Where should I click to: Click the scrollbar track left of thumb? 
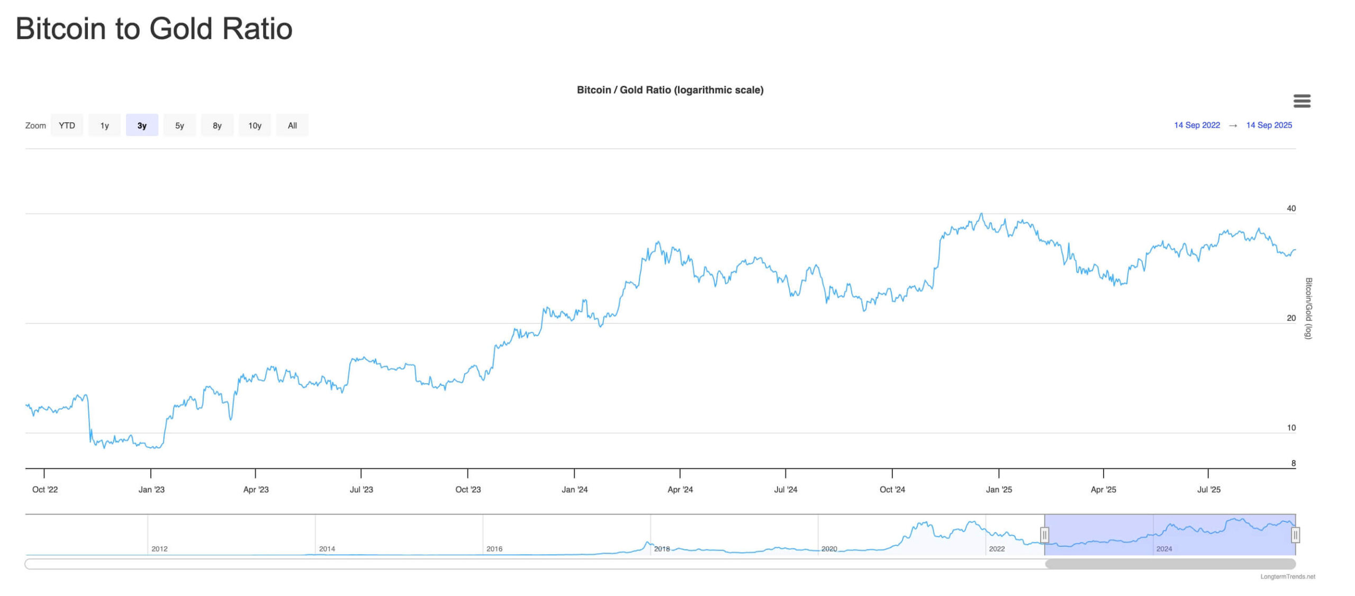(x=535, y=564)
